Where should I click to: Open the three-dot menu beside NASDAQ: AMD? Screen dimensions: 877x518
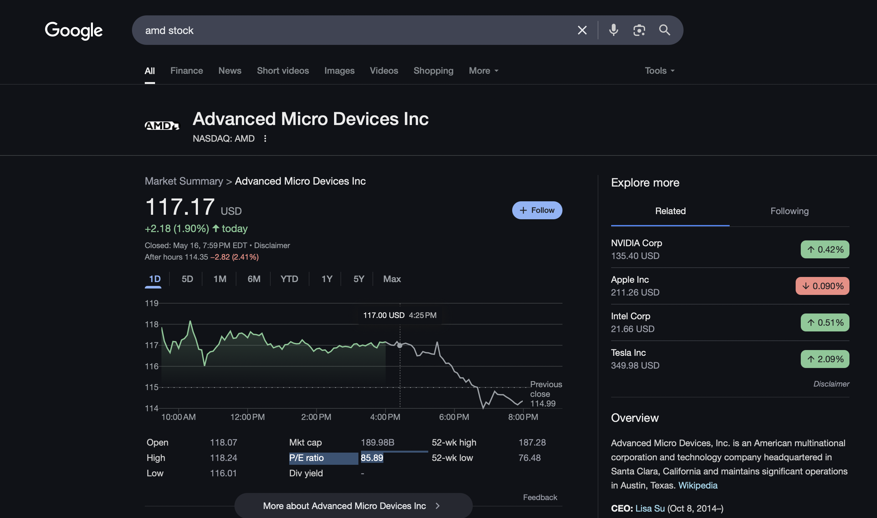point(265,138)
